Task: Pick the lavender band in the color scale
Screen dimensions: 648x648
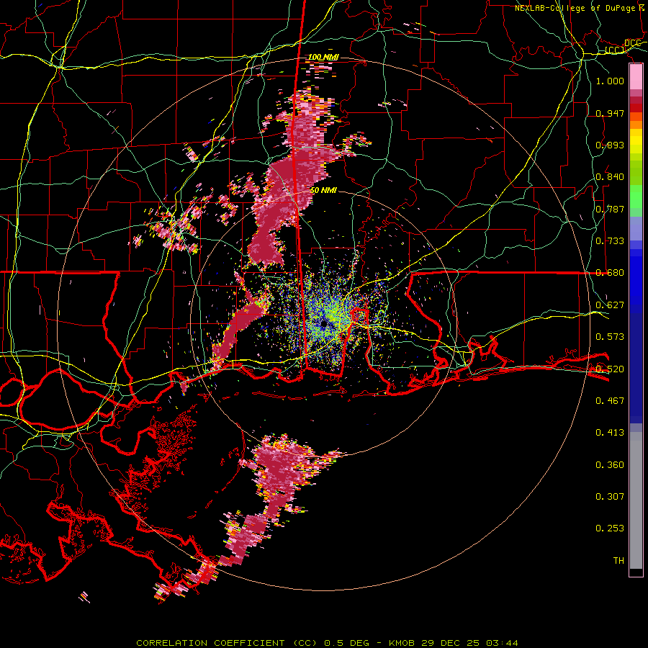Action: point(636,229)
